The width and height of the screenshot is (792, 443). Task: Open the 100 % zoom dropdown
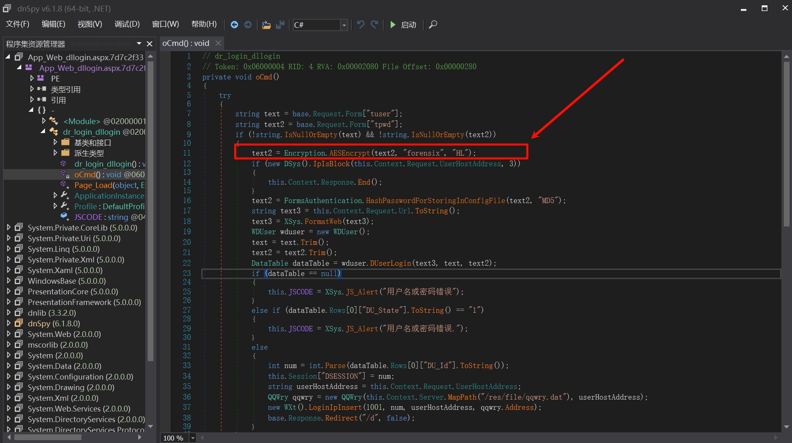193,438
